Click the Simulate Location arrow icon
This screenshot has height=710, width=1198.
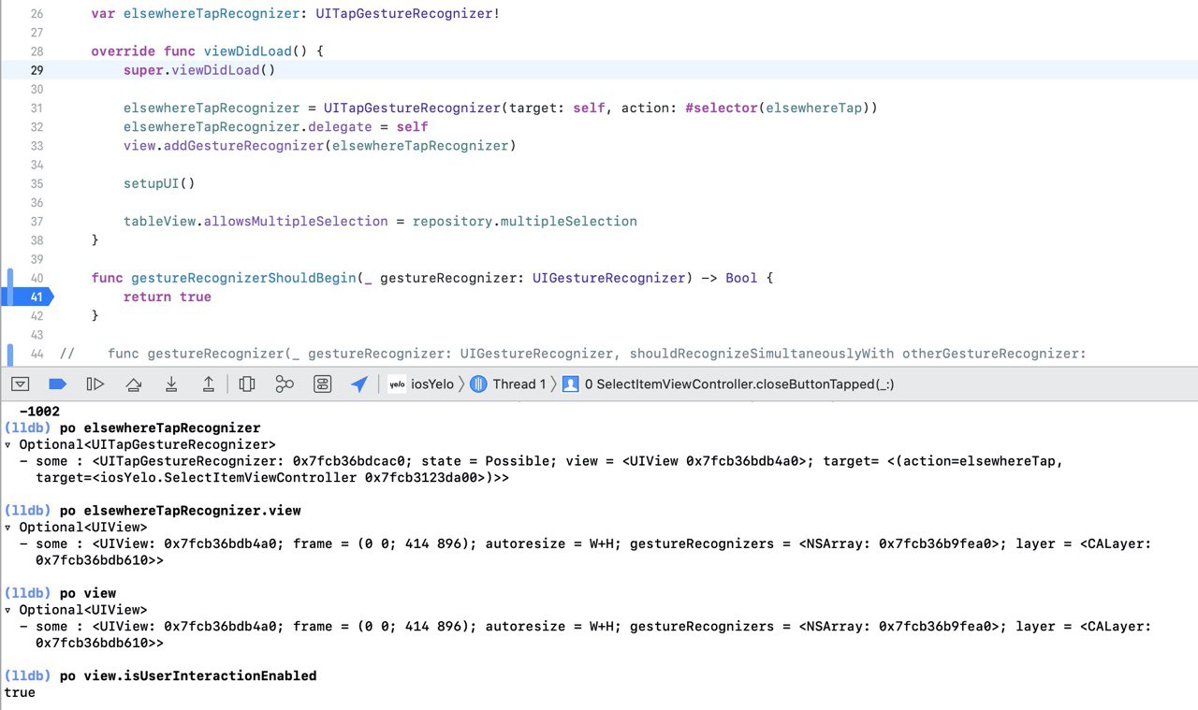[x=359, y=384]
